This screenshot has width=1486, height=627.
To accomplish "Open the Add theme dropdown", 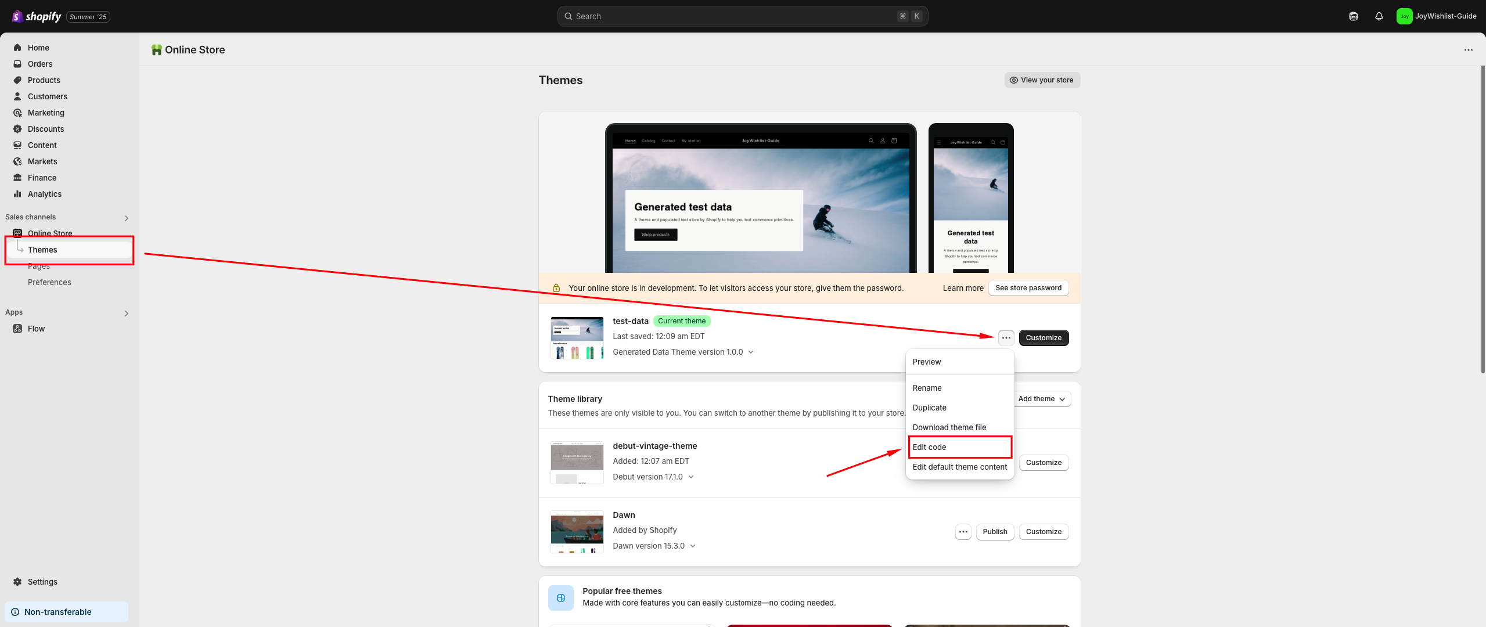I will click(1041, 399).
